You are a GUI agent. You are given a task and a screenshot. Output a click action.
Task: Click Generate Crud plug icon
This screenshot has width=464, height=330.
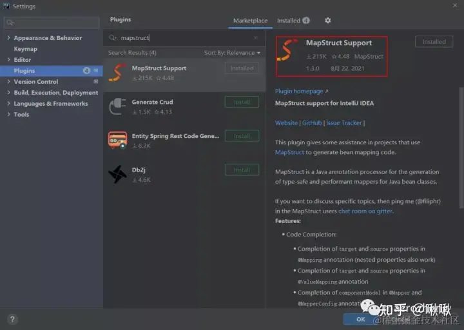tap(117, 106)
